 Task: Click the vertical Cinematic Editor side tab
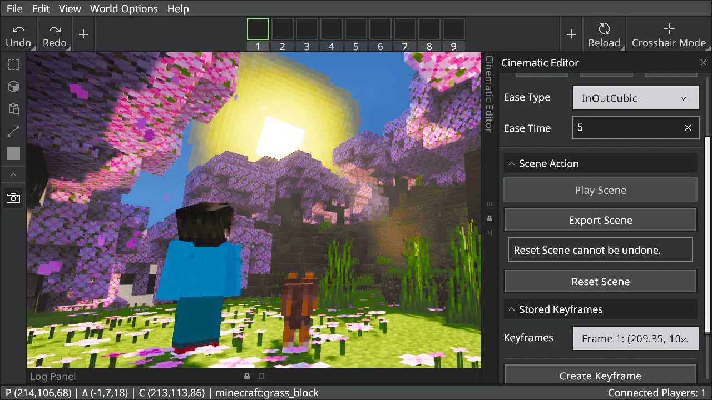pyautogui.click(x=489, y=93)
